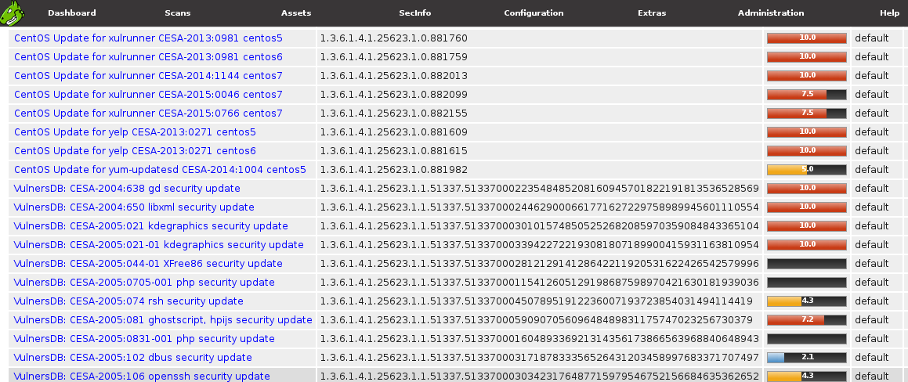Viewport: 908px width, 382px height.
Task: Open xulrunner CESA-2013:0981 centos5 link
Action: [148, 38]
